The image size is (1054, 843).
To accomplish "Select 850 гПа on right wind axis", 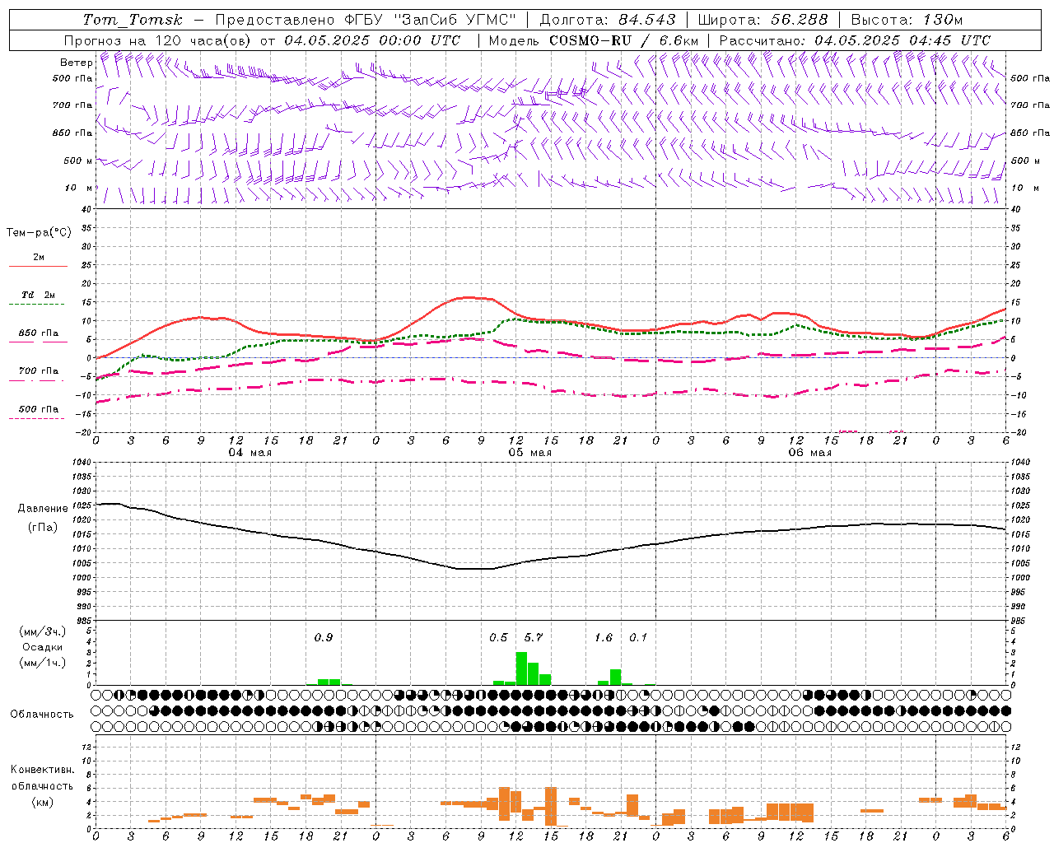I will tap(1030, 133).
